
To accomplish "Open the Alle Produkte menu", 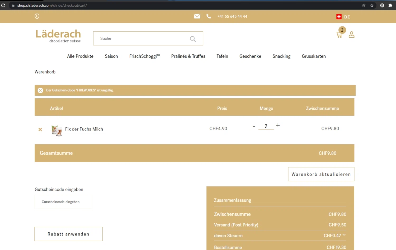I will [x=80, y=56].
